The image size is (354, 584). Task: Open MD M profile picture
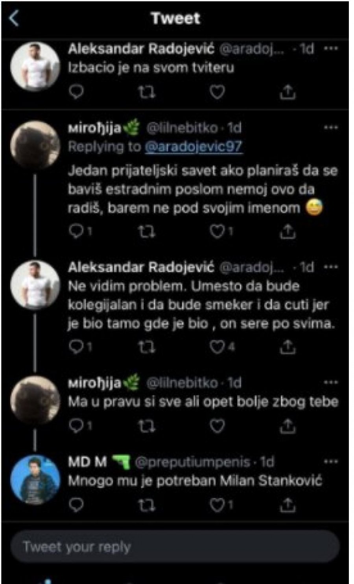[35, 480]
